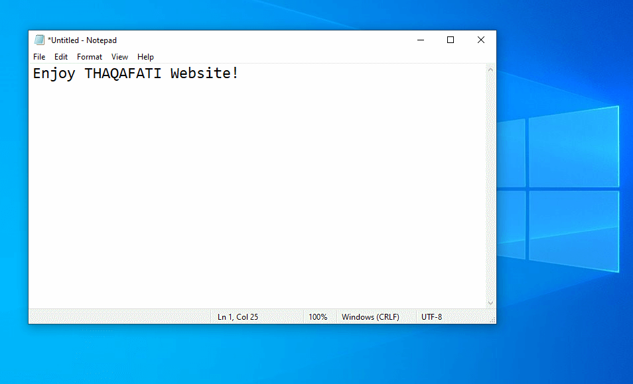The height and width of the screenshot is (384, 633).
Task: Click the Windows (CRLF) line ending indicator
Action: tap(370, 317)
